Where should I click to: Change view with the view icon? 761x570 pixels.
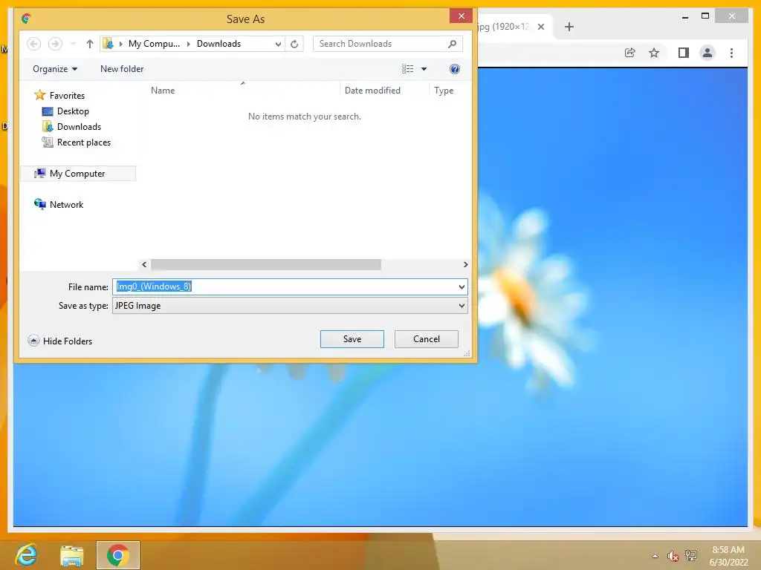(x=408, y=69)
